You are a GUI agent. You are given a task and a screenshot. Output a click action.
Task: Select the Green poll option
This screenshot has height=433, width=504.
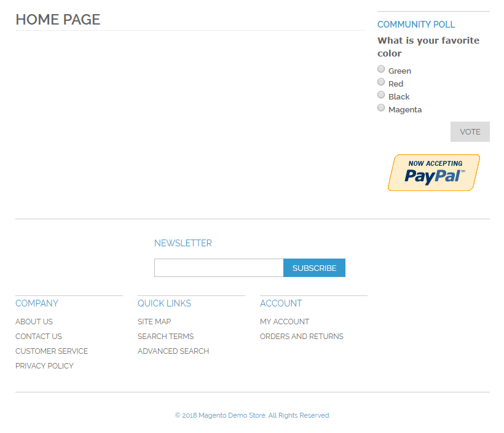click(381, 69)
